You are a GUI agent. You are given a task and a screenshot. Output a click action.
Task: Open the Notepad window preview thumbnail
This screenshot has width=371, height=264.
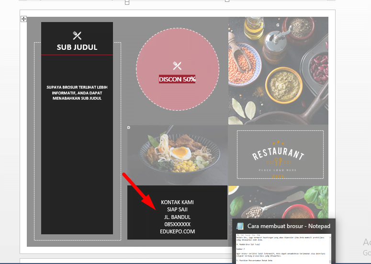tap(282, 248)
